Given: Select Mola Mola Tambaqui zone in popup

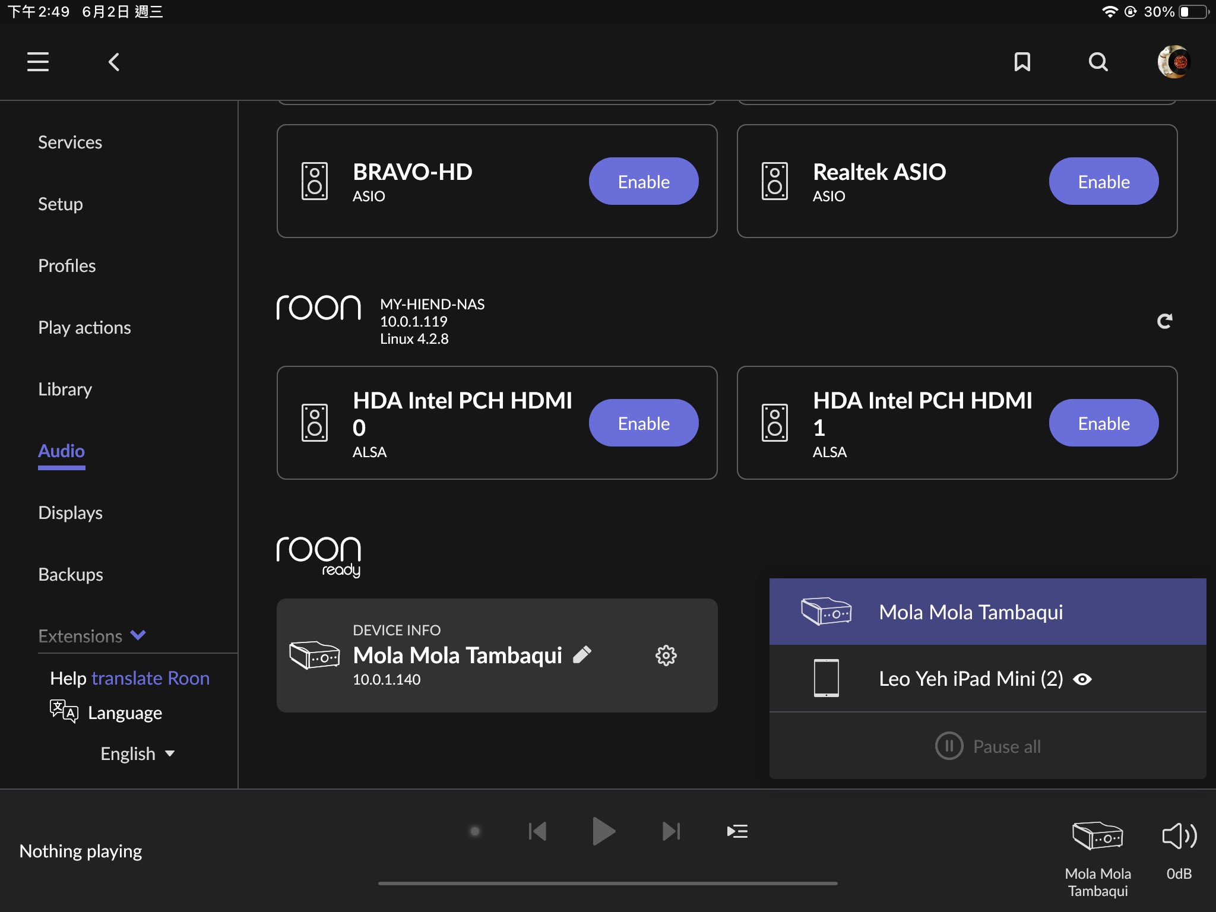Looking at the screenshot, I should point(988,612).
